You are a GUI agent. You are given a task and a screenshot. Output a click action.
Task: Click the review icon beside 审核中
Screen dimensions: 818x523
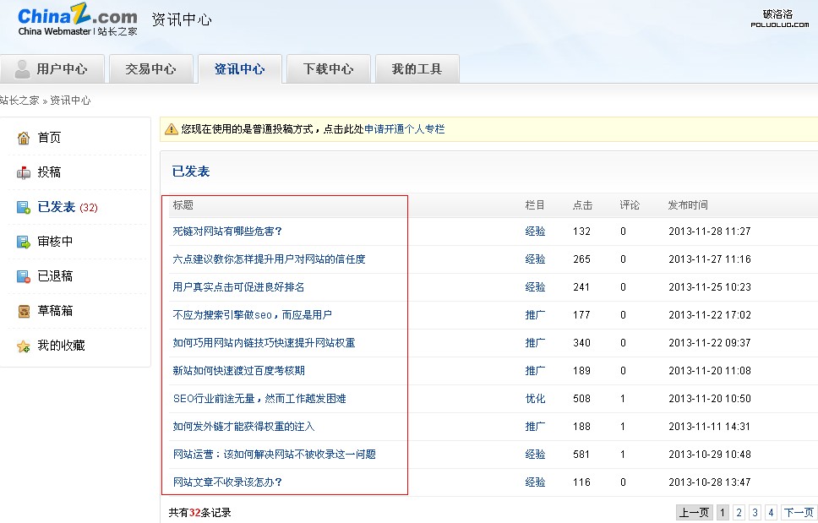[x=24, y=242]
